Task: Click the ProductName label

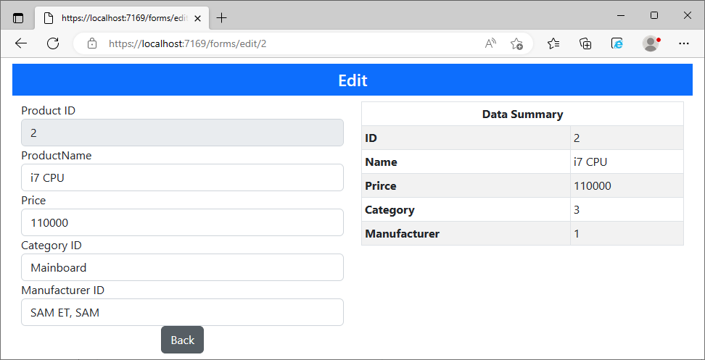Action: (56, 155)
